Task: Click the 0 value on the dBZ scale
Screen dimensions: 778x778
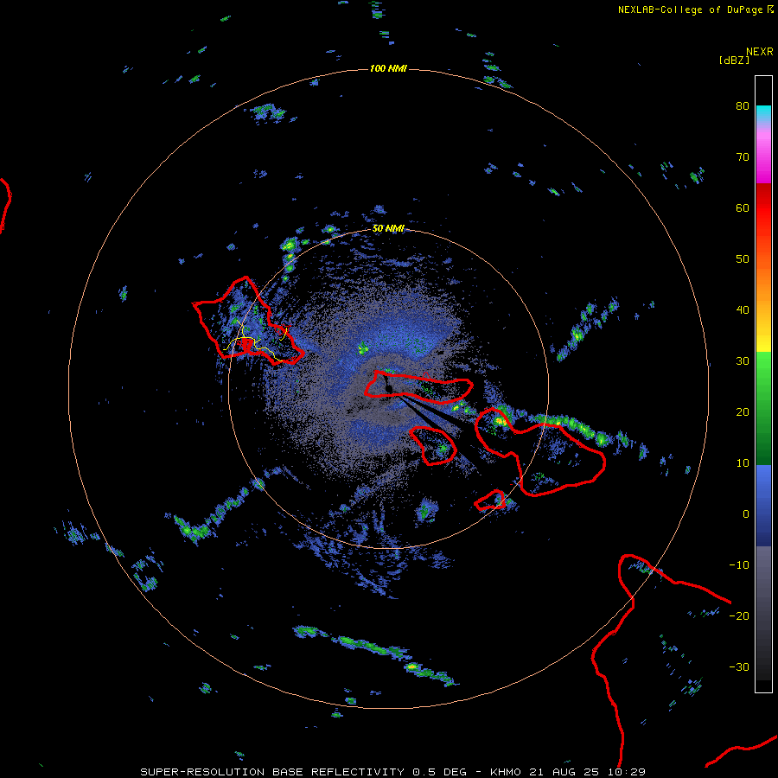Action: pyautogui.click(x=746, y=514)
